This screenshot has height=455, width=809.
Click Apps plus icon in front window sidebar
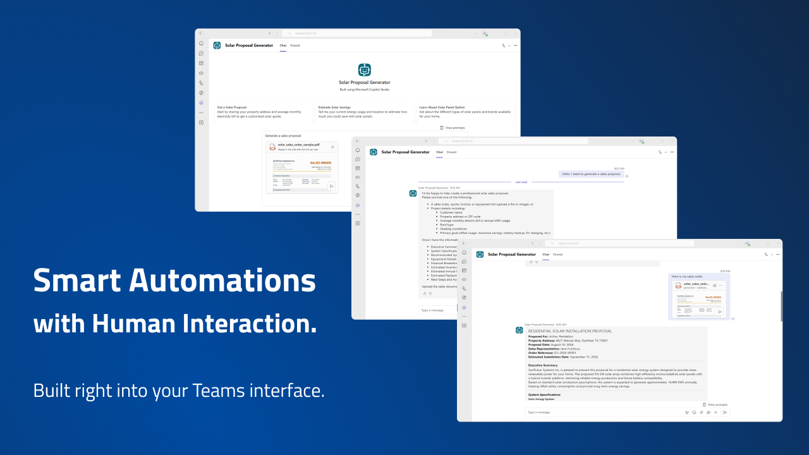pyautogui.click(x=464, y=325)
